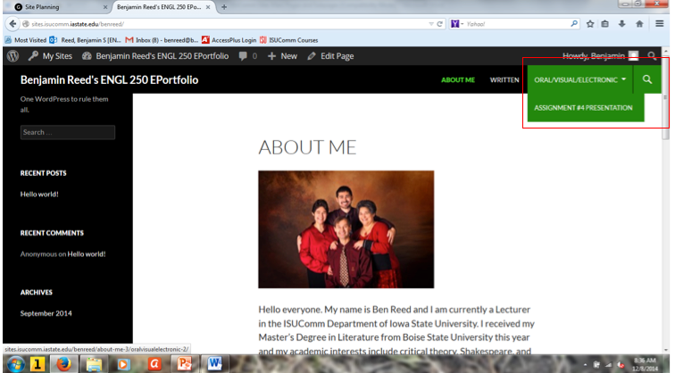Click the WordPress logo in admin bar

click(x=12, y=56)
